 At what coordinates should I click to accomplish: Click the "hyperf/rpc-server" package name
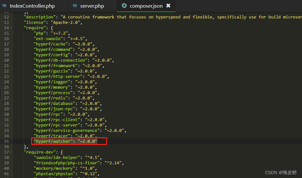[57, 125]
